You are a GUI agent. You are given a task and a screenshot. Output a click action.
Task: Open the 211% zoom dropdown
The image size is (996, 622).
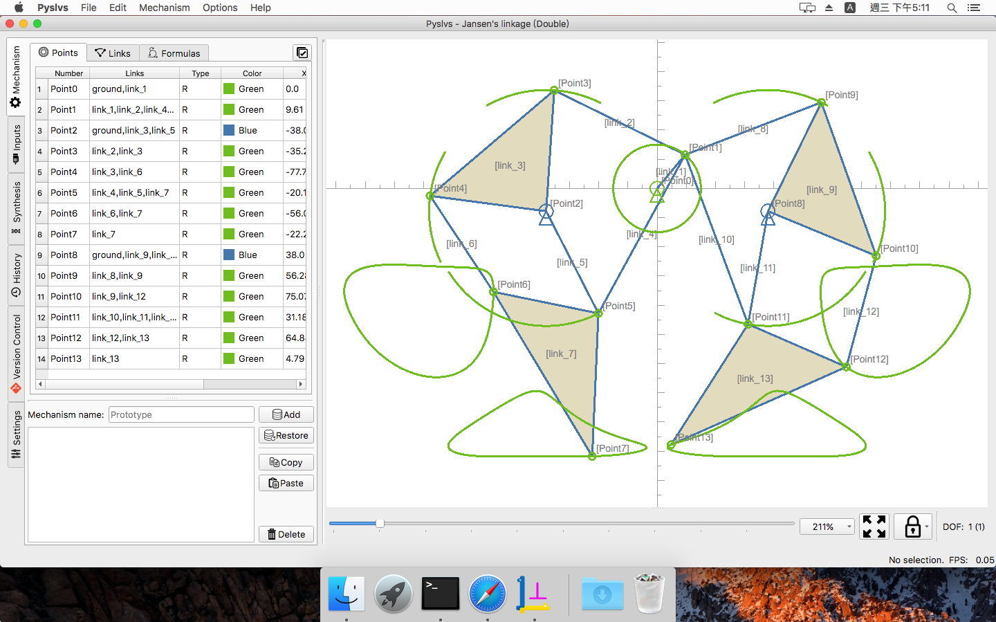tap(827, 527)
